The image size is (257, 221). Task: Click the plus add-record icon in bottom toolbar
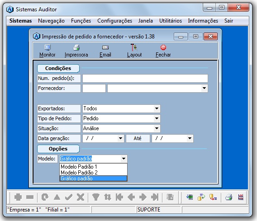(x=18, y=197)
